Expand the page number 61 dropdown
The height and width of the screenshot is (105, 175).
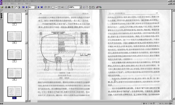(x=35, y=7)
